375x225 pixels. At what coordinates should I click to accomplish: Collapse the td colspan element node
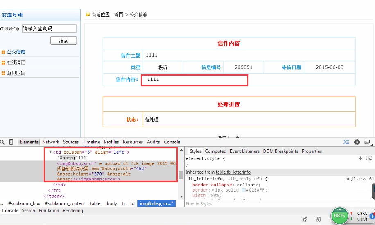[50, 152]
